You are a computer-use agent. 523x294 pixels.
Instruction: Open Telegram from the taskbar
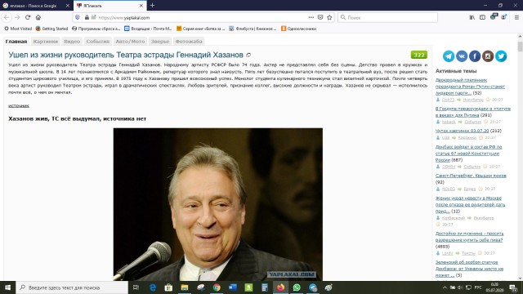[x=312, y=287]
